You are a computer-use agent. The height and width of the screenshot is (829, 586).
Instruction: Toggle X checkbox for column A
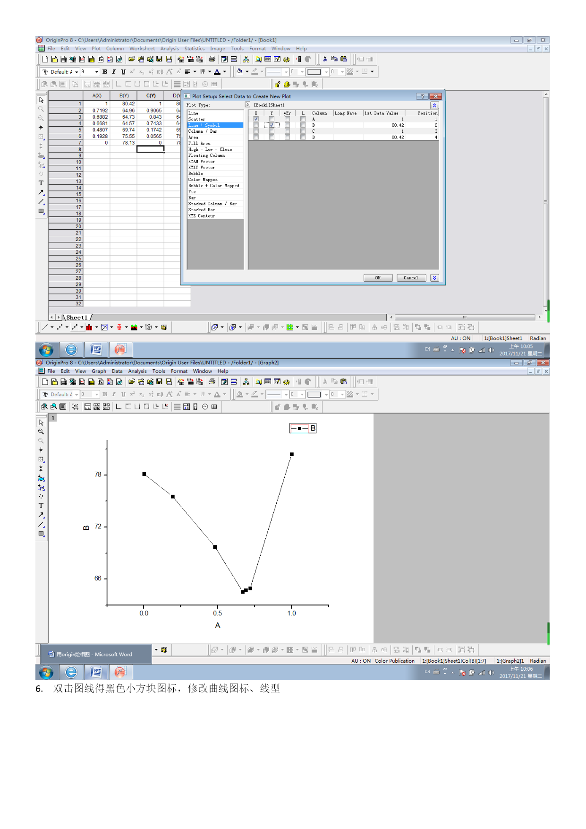tap(256, 119)
